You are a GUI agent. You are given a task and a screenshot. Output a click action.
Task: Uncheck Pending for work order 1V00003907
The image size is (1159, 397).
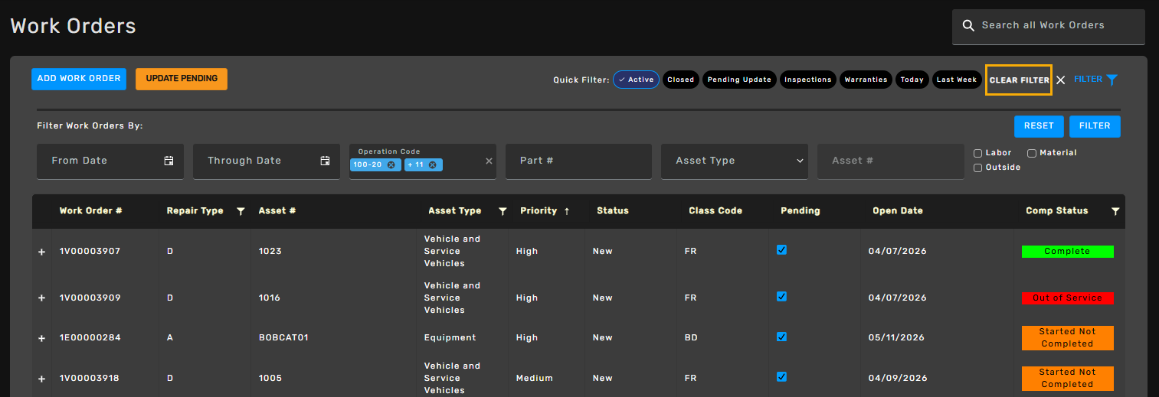coord(781,249)
